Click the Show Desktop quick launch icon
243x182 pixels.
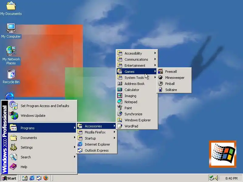(25, 178)
